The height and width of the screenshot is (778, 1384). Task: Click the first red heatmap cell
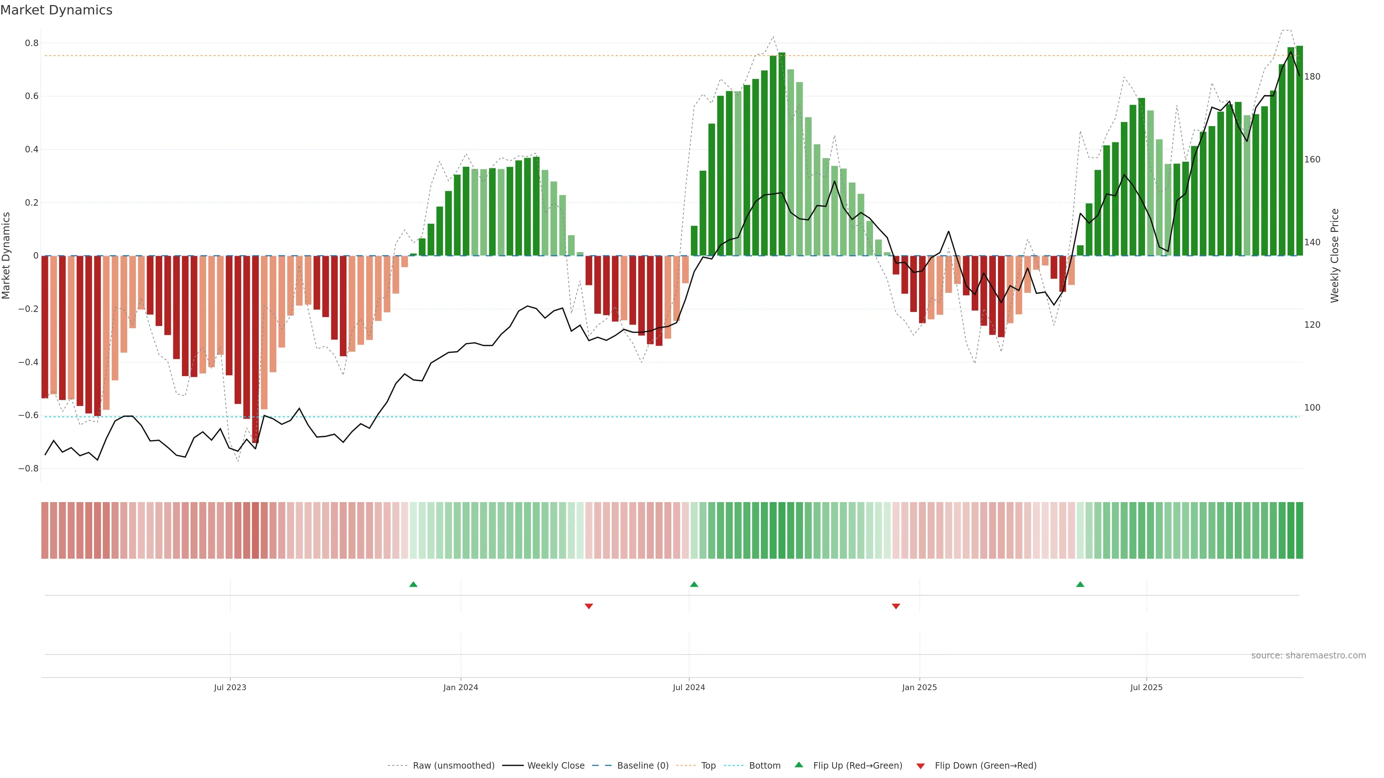coord(45,531)
